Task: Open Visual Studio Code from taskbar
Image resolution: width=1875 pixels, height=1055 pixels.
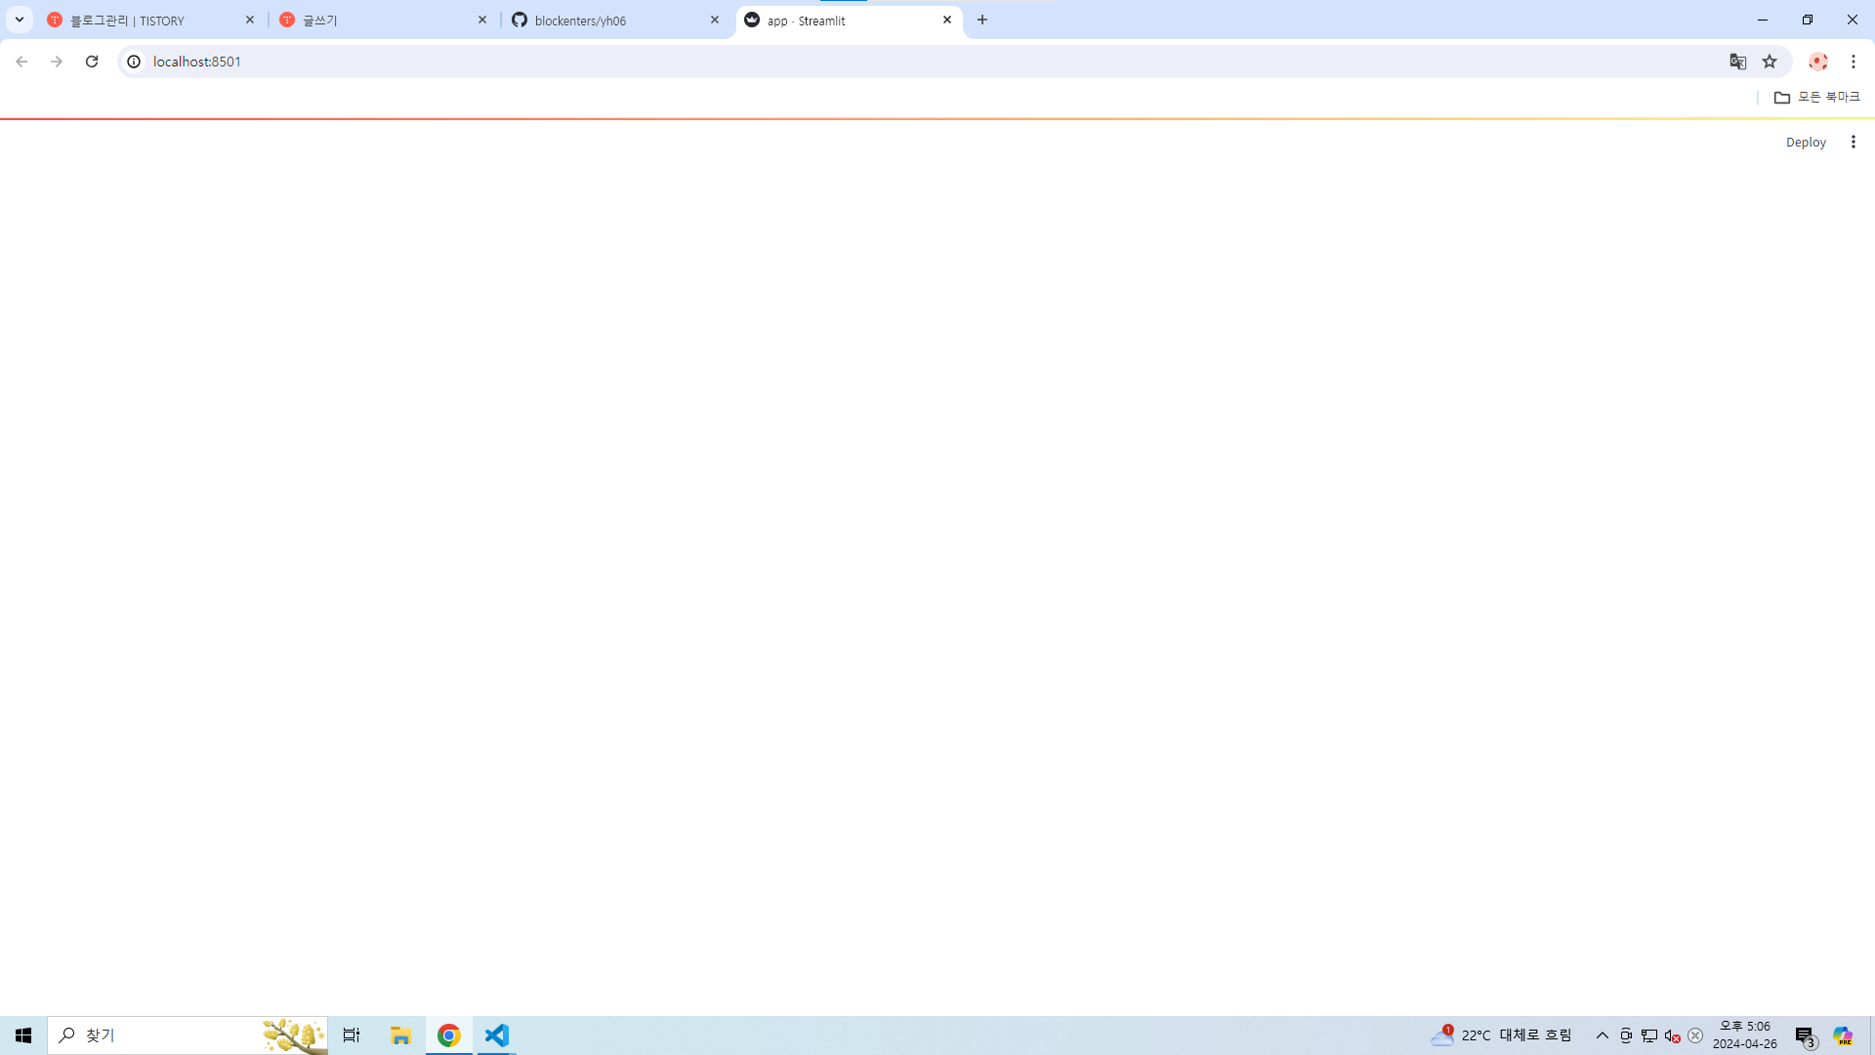Action: point(497,1034)
